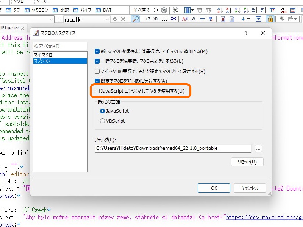Click the sort ascending A to Z icon
This screenshot has width=303, height=227.
click(x=219, y=9)
